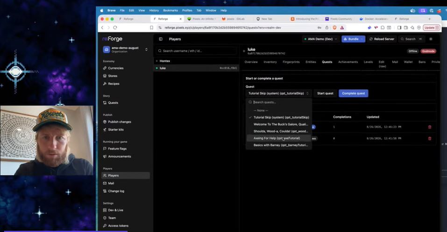Expand the ama-demo-august organization switcher
The image size is (447, 232).
coord(126,49)
